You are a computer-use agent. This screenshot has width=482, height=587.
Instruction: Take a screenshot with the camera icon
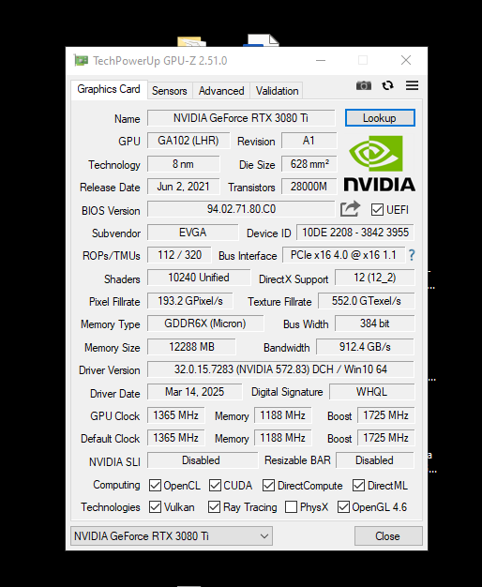click(363, 85)
